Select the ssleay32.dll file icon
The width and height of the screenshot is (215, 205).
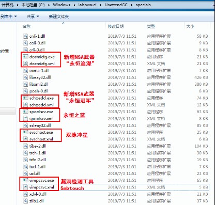pyautogui.click(x=25, y=125)
